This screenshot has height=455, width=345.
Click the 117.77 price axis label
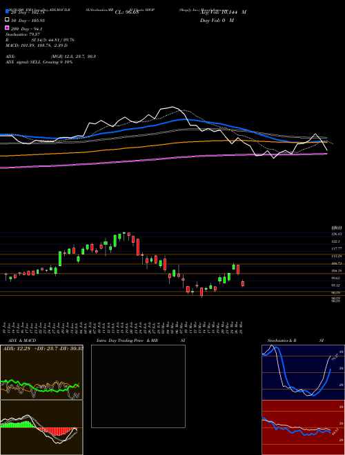(x=336, y=249)
